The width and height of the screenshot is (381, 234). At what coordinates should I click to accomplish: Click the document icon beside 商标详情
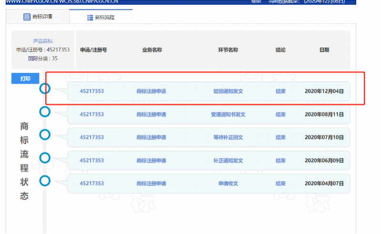[27, 17]
